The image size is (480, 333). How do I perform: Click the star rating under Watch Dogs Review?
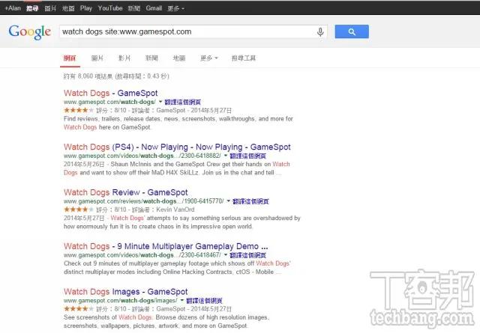79,210
